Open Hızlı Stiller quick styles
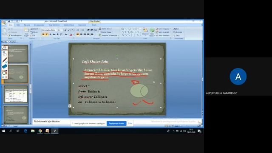This screenshot has height=153, width=272. click(x=152, y=32)
